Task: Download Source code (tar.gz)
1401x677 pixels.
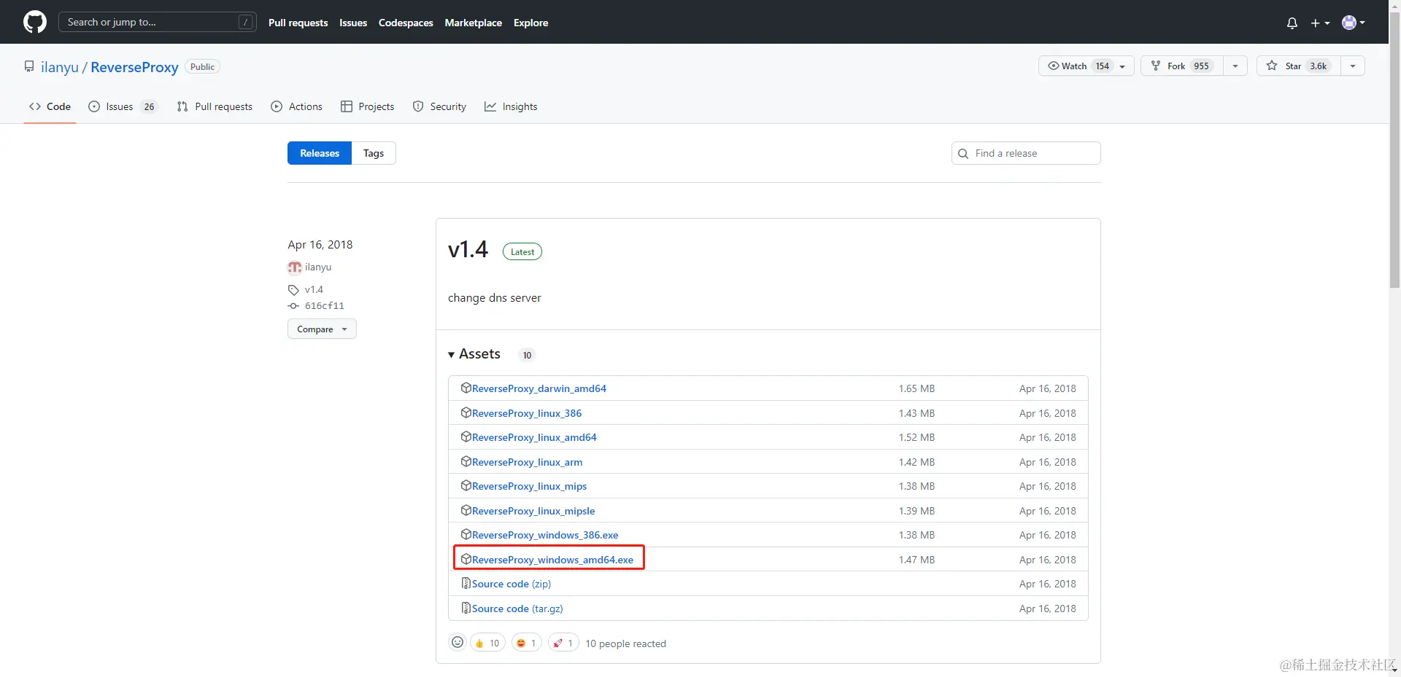Action: (x=517, y=608)
